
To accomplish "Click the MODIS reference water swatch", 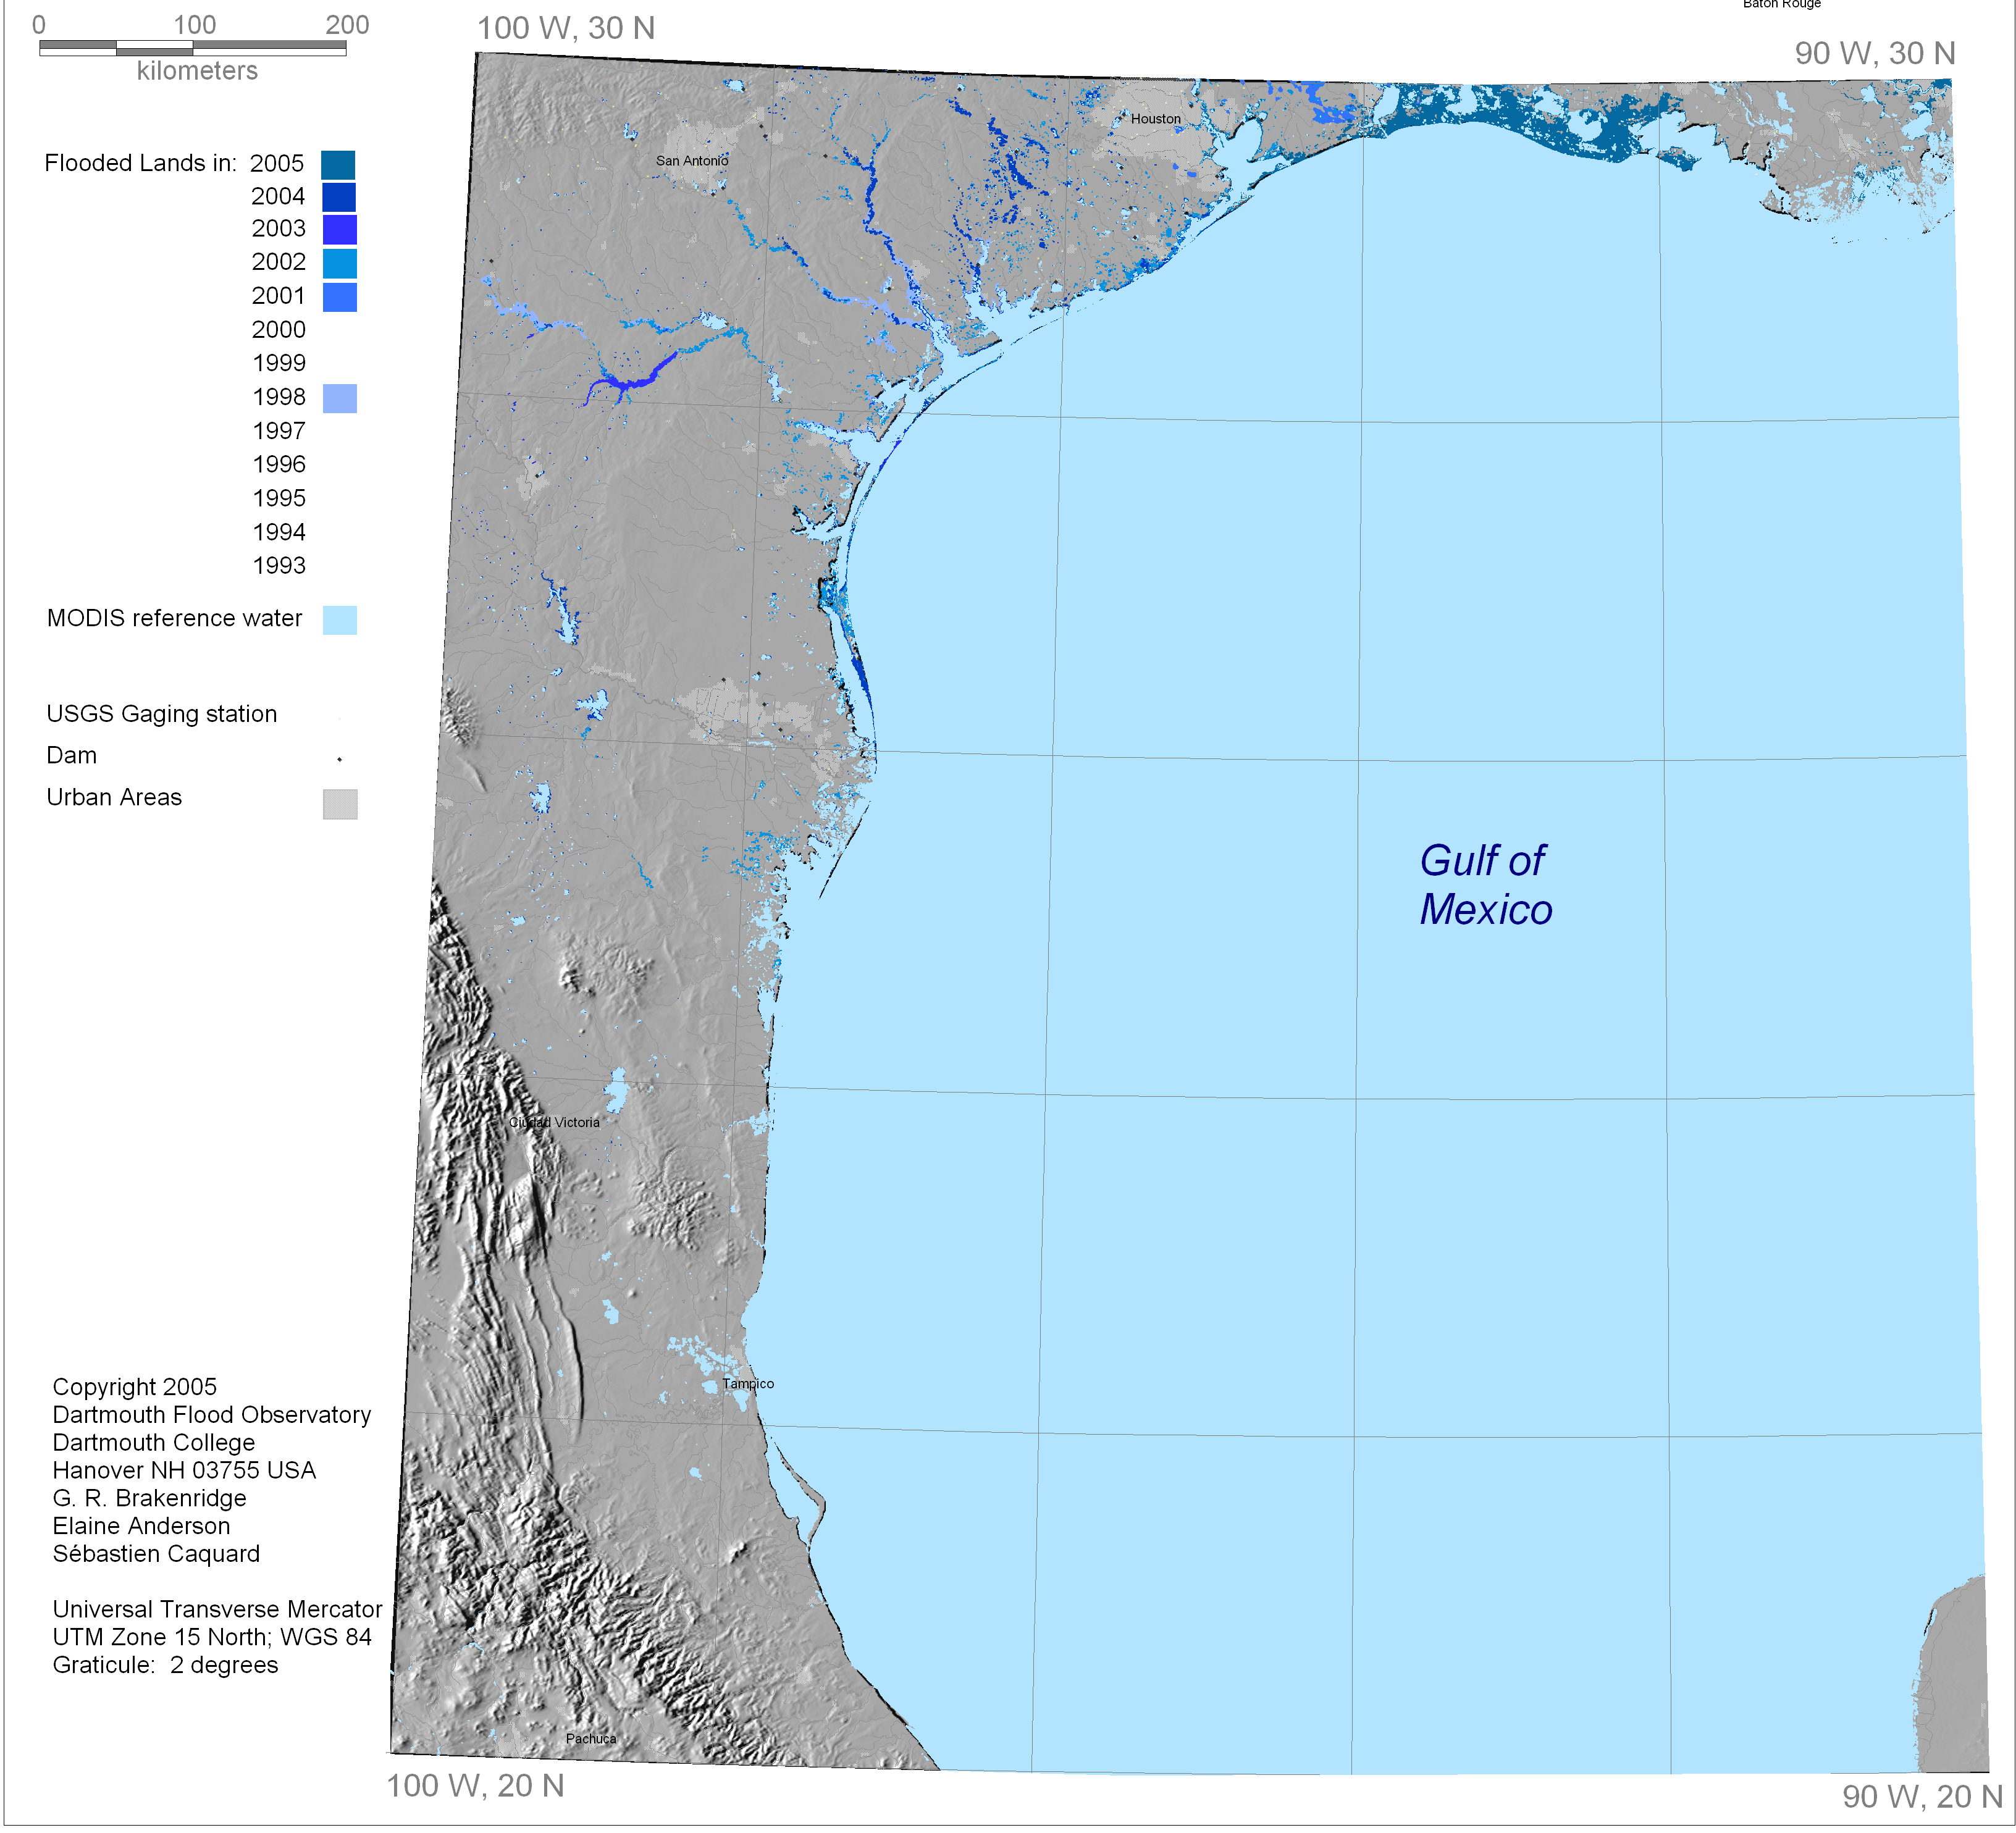I will pyautogui.click(x=340, y=620).
